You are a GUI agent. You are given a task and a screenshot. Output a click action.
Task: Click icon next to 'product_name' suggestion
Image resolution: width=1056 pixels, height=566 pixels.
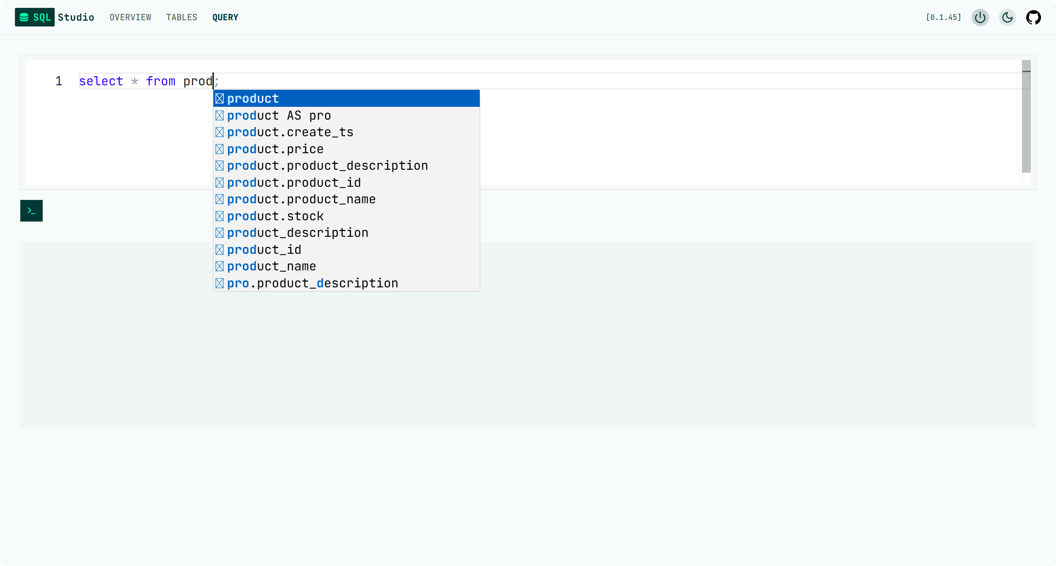(220, 266)
